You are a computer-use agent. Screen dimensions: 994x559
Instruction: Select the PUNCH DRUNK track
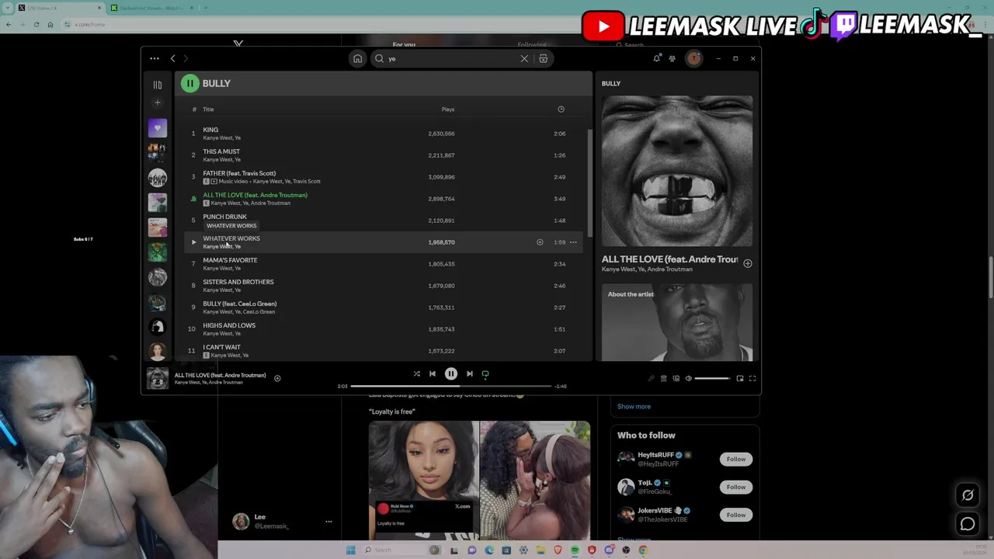coord(224,217)
